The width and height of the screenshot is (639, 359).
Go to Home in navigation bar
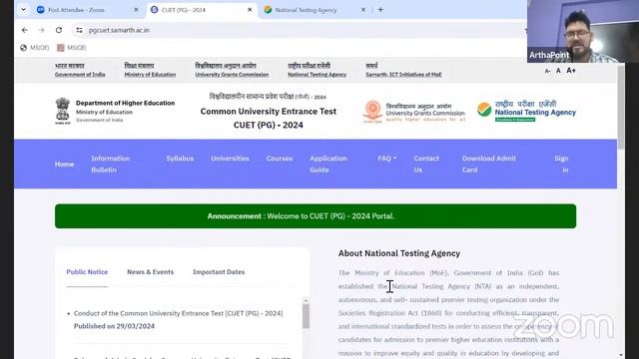(64, 164)
